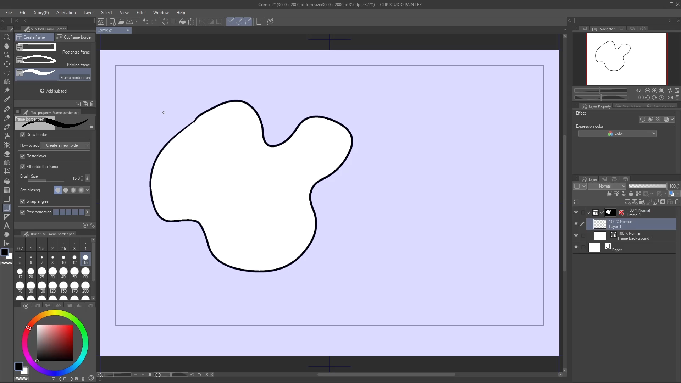681x383 pixels.
Task: Select the Magnifier zoom tool
Action: click(6, 37)
